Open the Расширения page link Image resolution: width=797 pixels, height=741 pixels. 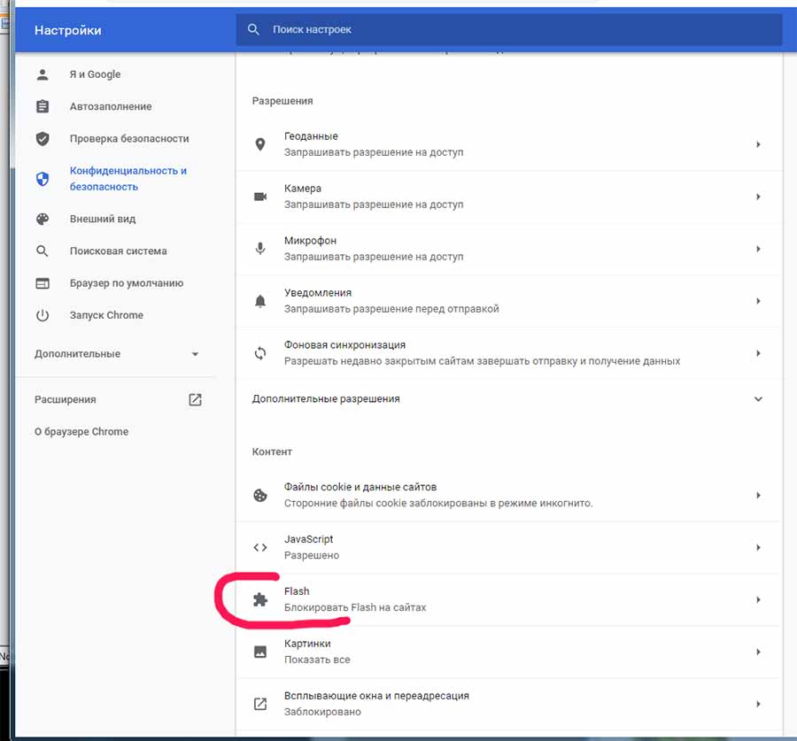[x=65, y=399]
